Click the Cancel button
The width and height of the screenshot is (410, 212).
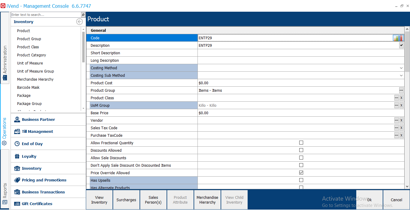[396, 200]
